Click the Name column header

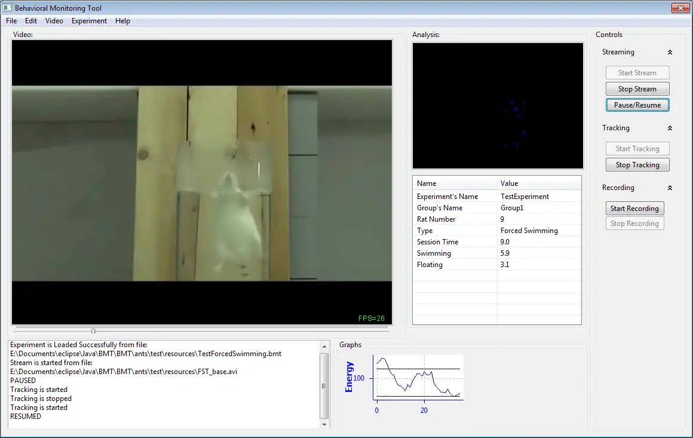(455, 183)
